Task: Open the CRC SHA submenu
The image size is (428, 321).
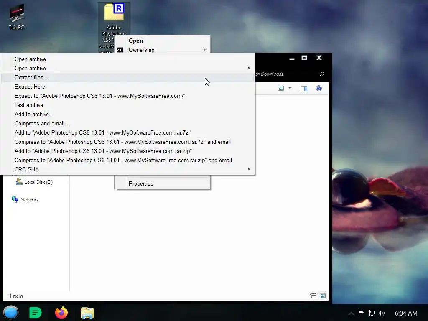Action: (x=127, y=169)
